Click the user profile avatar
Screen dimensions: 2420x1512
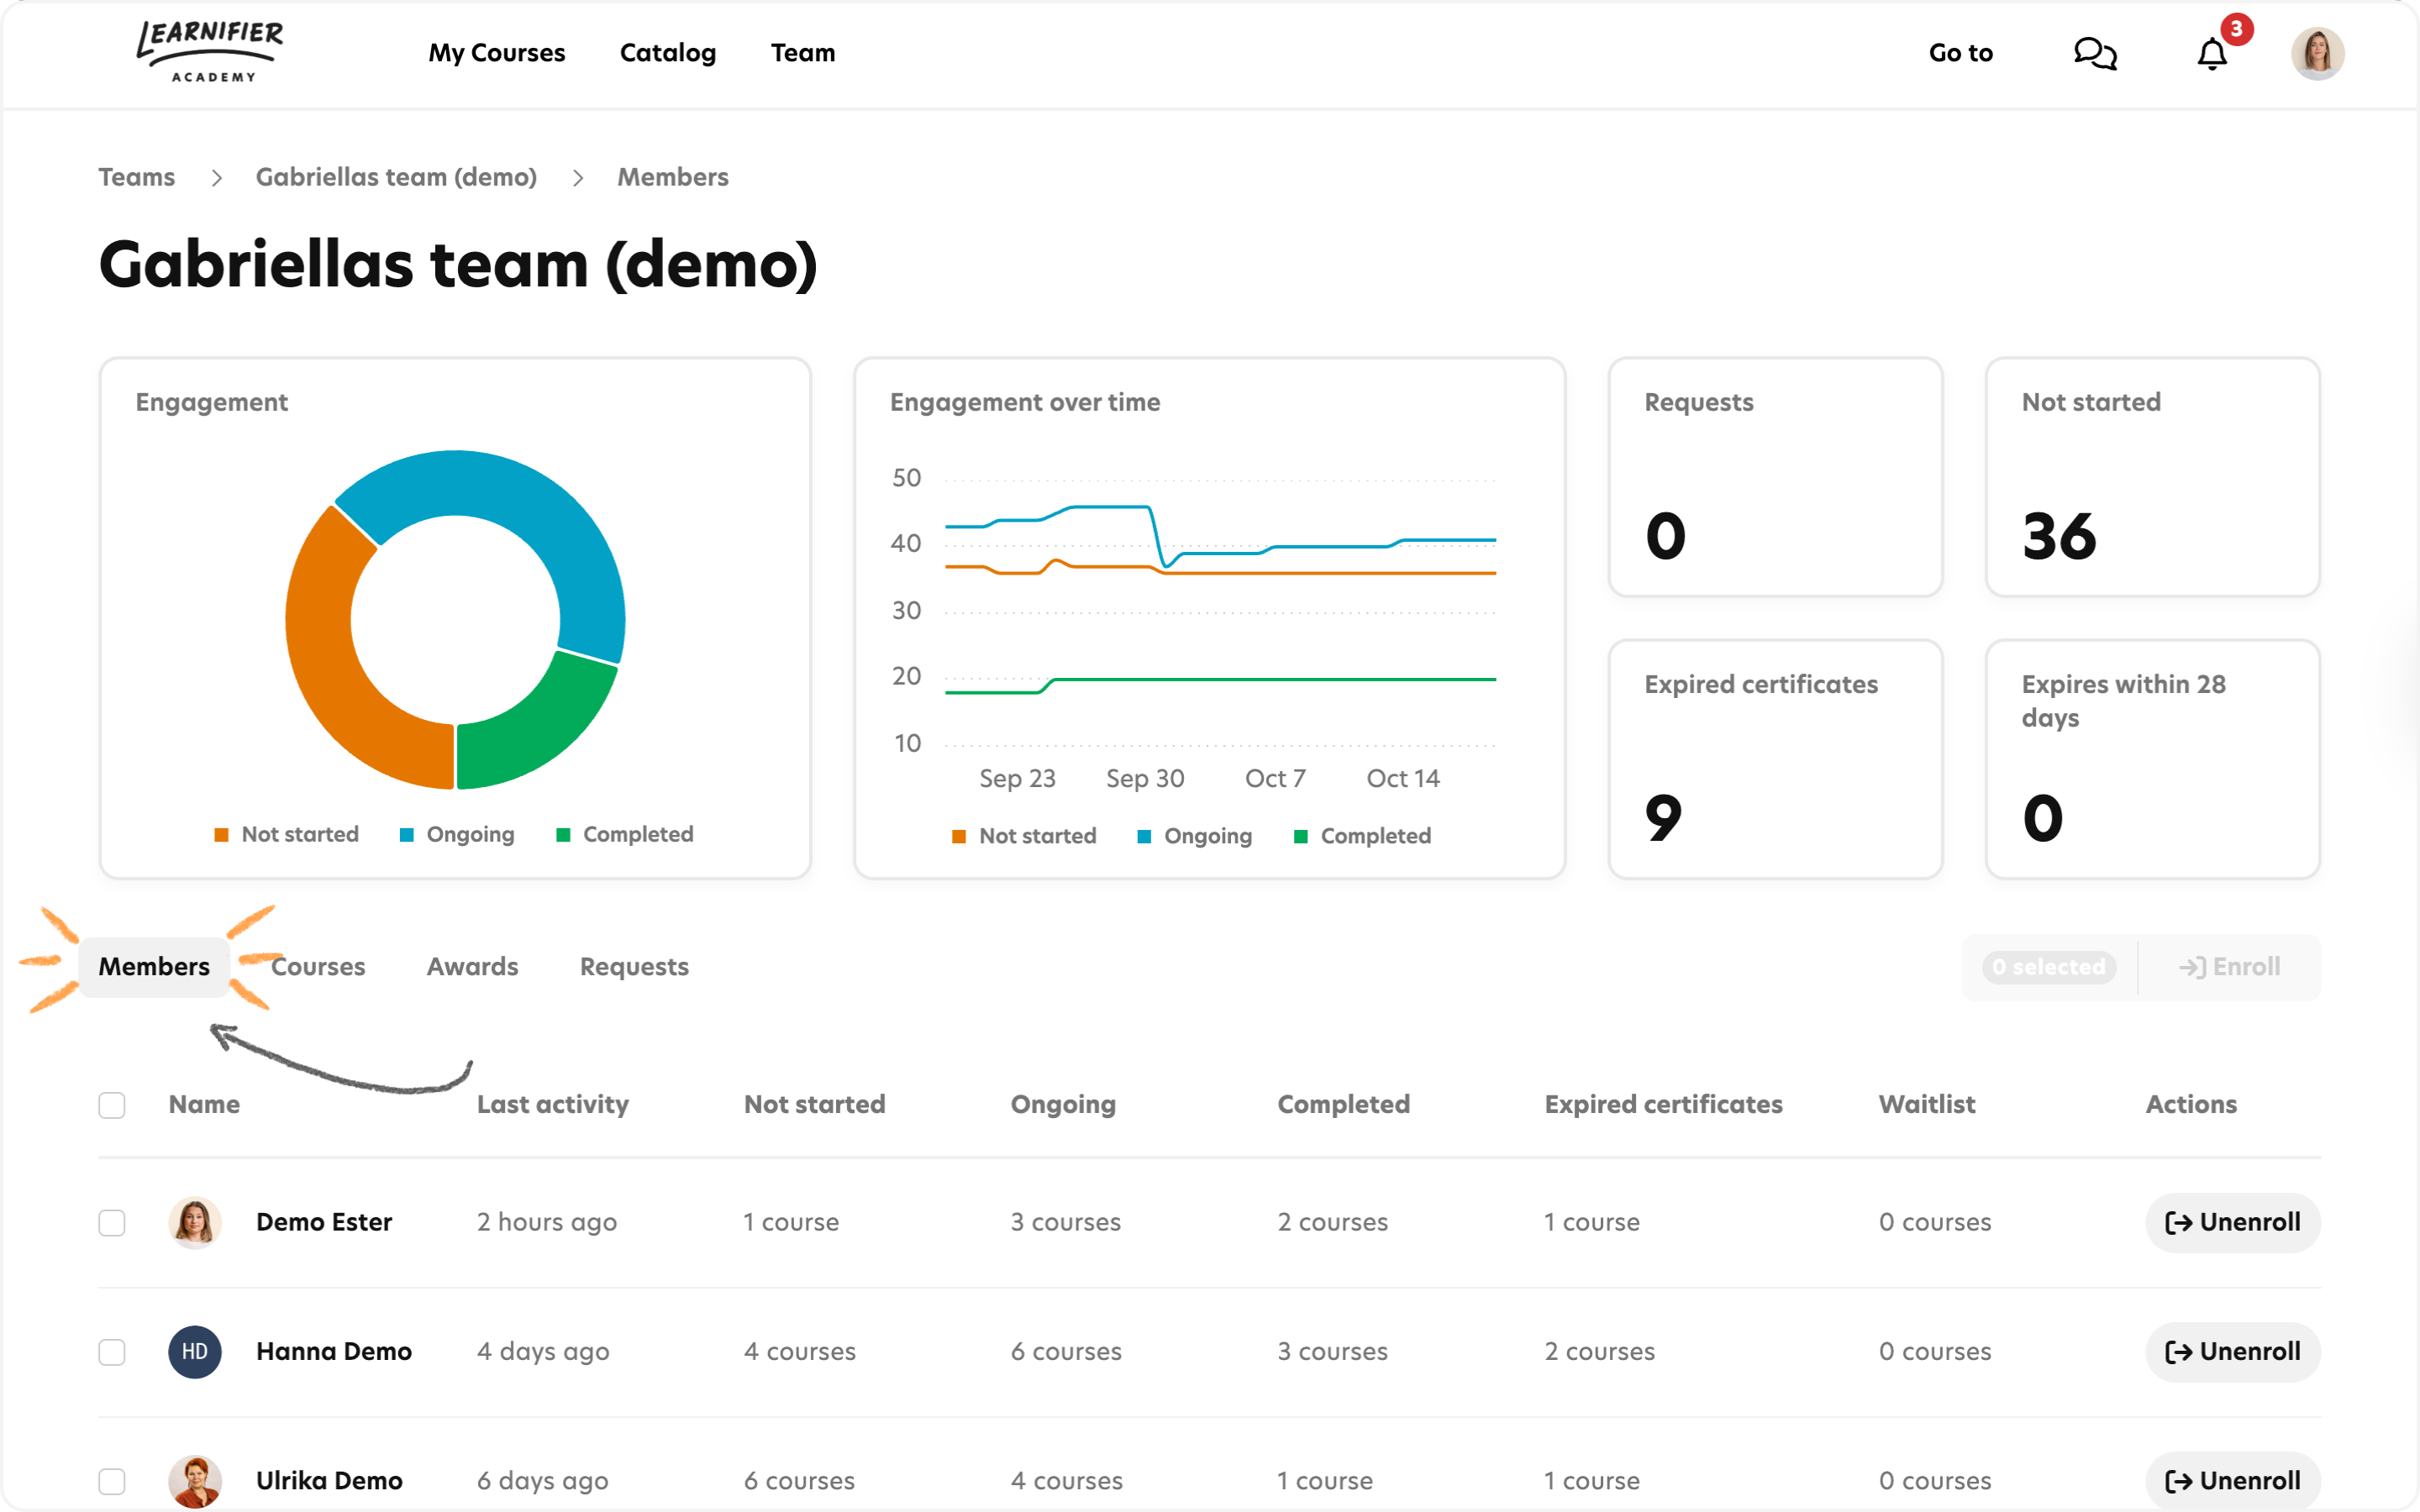tap(2317, 53)
